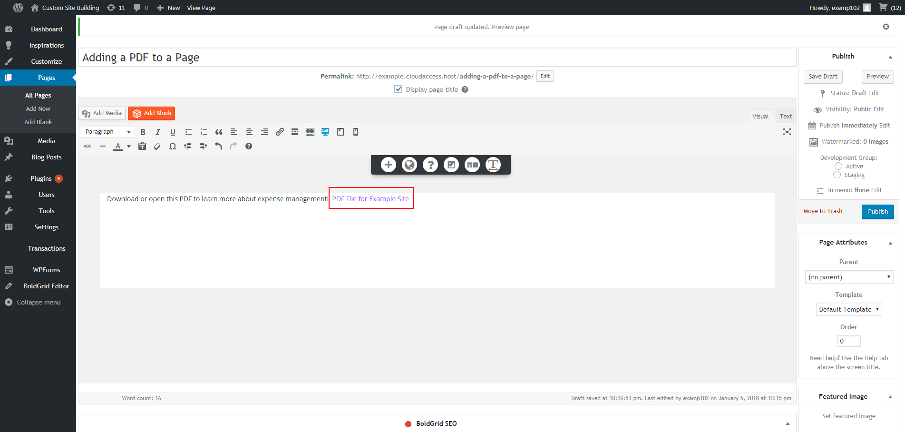Open the Paragraph format dropdown
This screenshot has height=432, width=905.
tap(107, 132)
